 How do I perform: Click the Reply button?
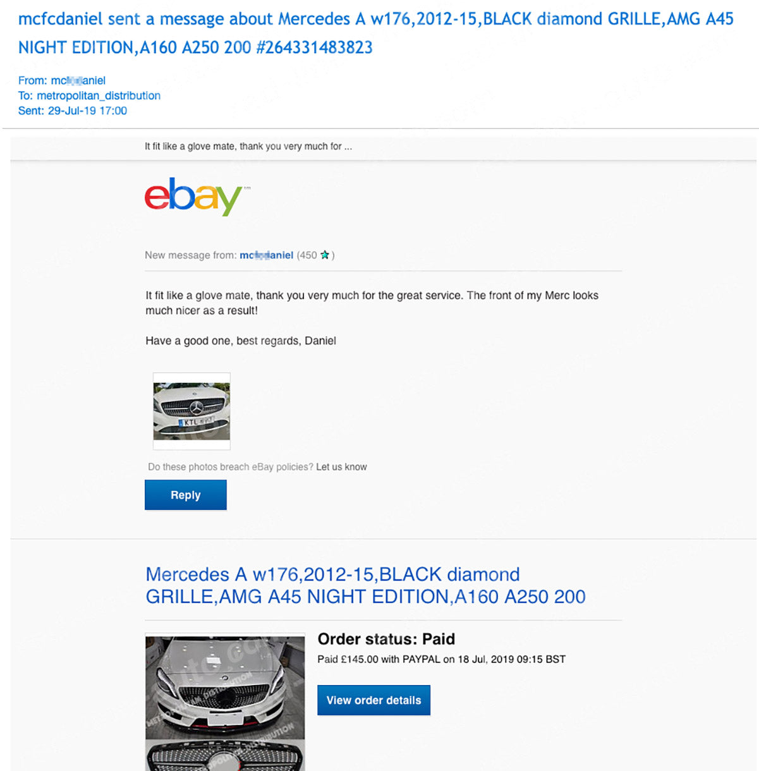186,495
